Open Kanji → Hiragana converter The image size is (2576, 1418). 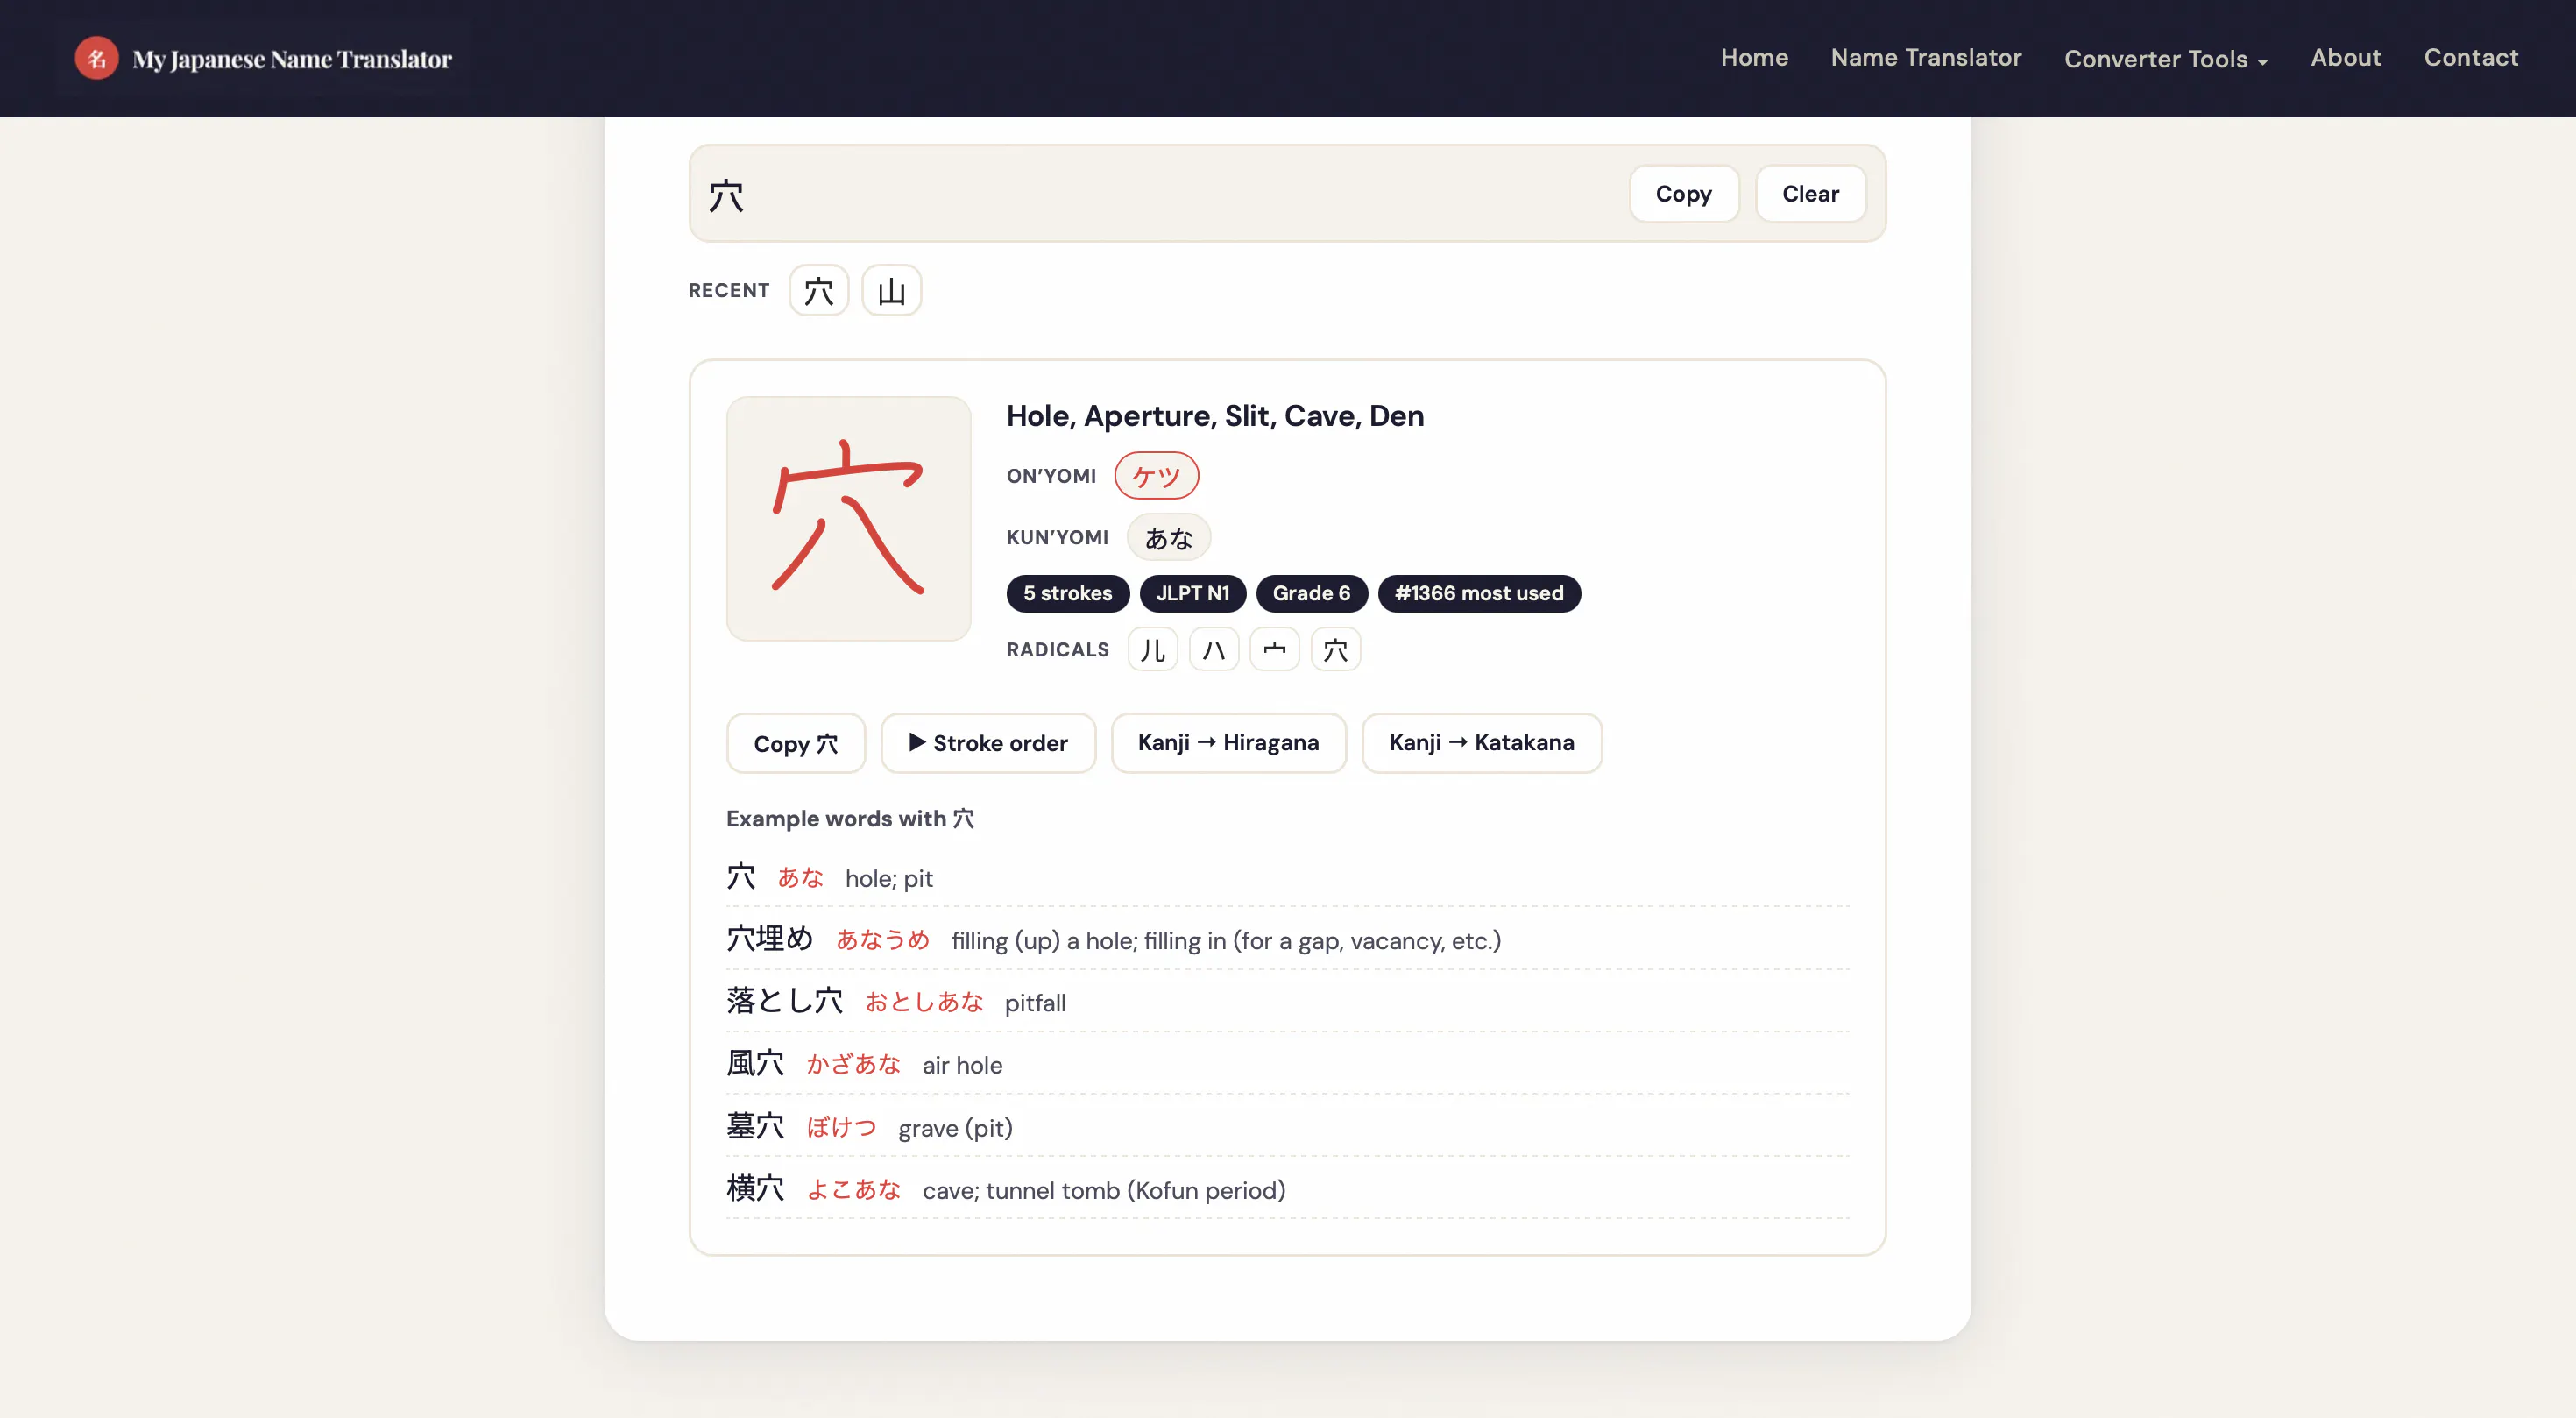point(1228,743)
